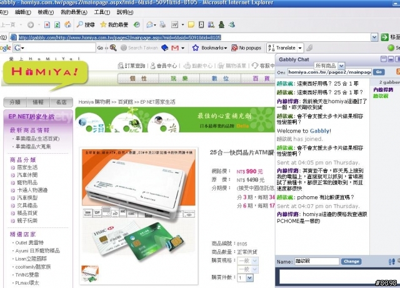
Task: Click the footprints icon in Gabbly Chat
Action: click(x=392, y=262)
